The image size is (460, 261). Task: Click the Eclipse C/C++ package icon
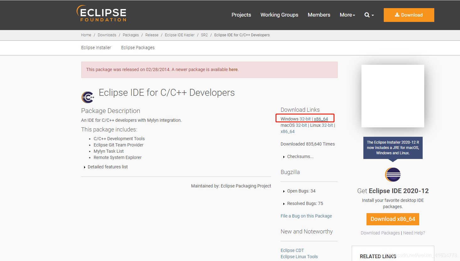tap(88, 97)
